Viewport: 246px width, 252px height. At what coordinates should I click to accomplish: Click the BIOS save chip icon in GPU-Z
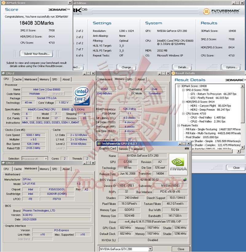point(185,179)
